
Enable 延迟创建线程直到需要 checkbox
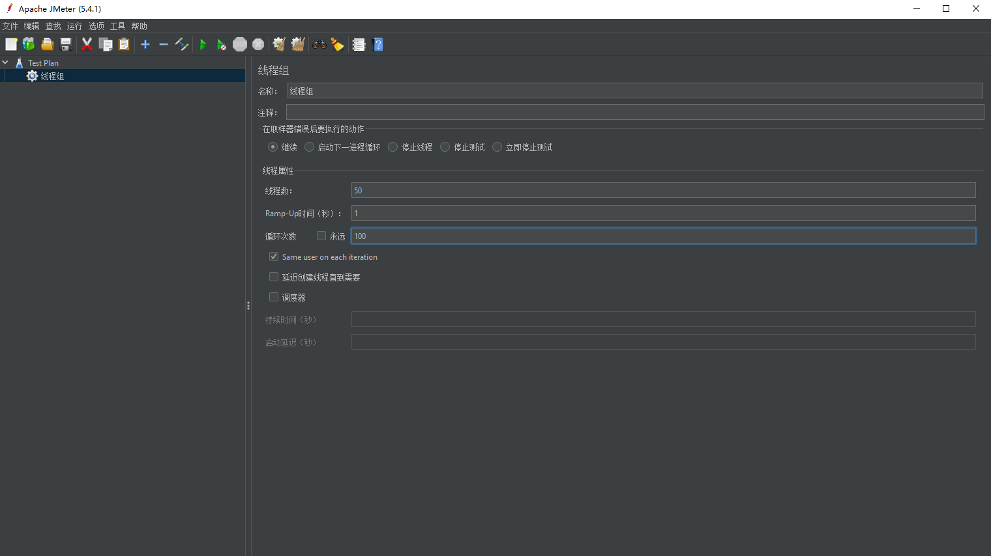(x=274, y=277)
